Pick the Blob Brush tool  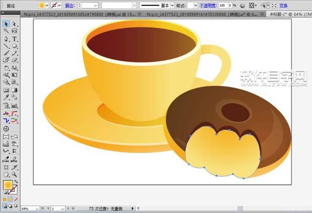click(6, 59)
